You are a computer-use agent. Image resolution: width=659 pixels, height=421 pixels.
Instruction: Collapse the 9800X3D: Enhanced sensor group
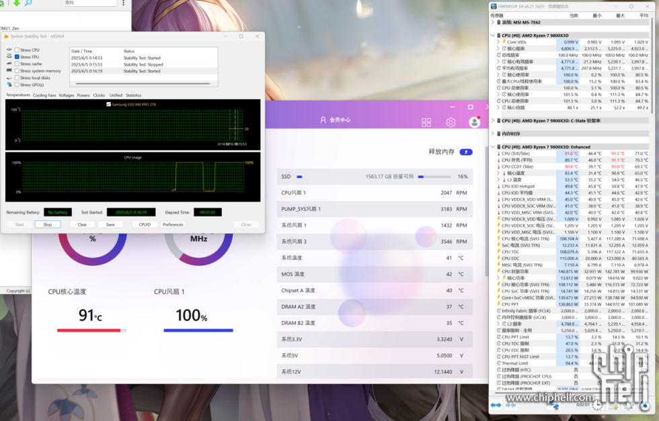493,147
